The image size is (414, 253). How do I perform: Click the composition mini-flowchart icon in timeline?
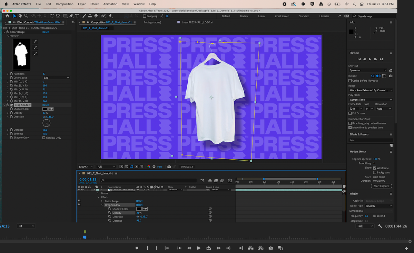click(x=202, y=180)
